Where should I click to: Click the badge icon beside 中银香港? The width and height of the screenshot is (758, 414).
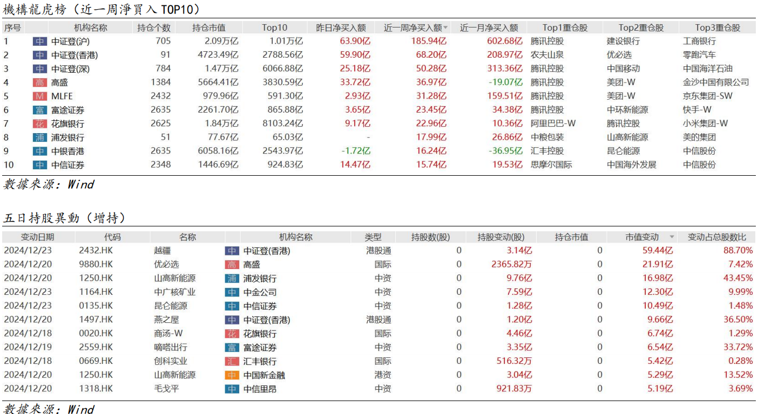(x=39, y=151)
